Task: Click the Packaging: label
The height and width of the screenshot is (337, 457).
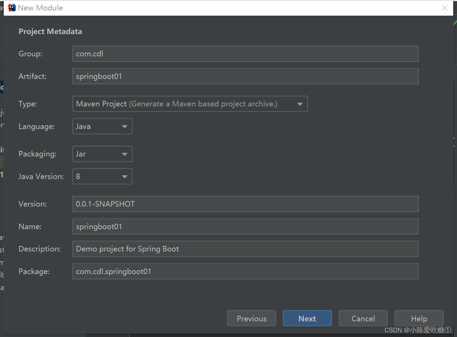Action: (x=38, y=154)
